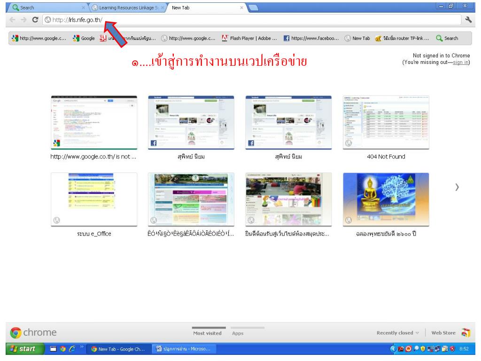The height and width of the screenshot is (361, 481).
Task: Go to next page of thumbnails
Action: pyautogui.click(x=457, y=187)
